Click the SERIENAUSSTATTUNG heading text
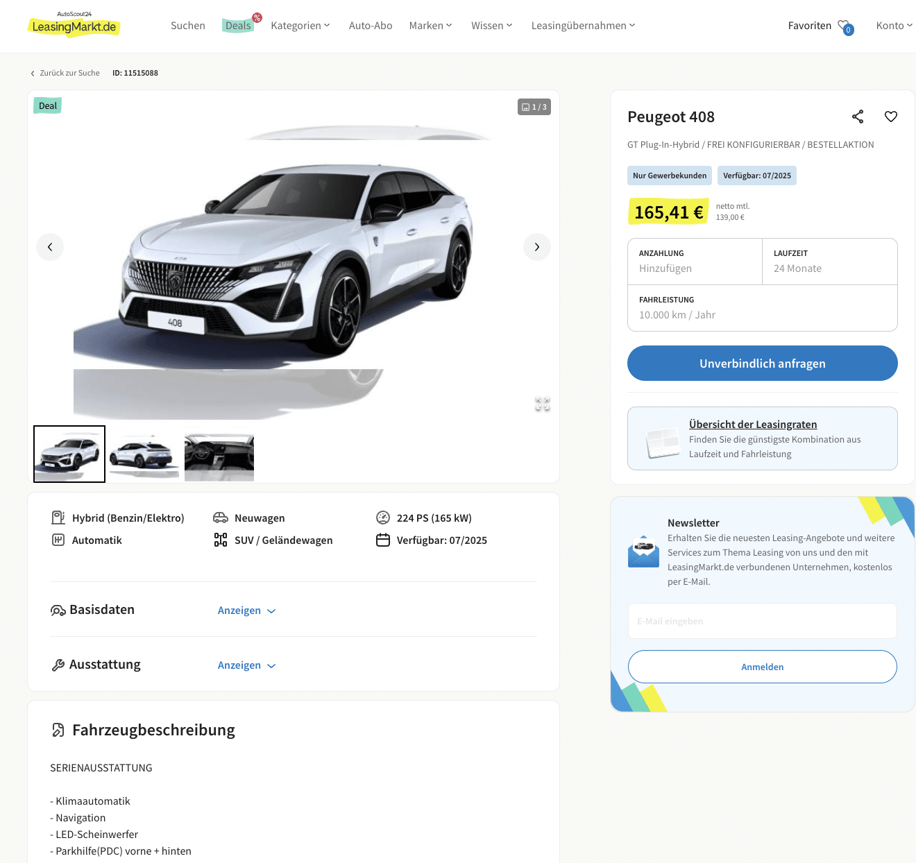 point(101,768)
